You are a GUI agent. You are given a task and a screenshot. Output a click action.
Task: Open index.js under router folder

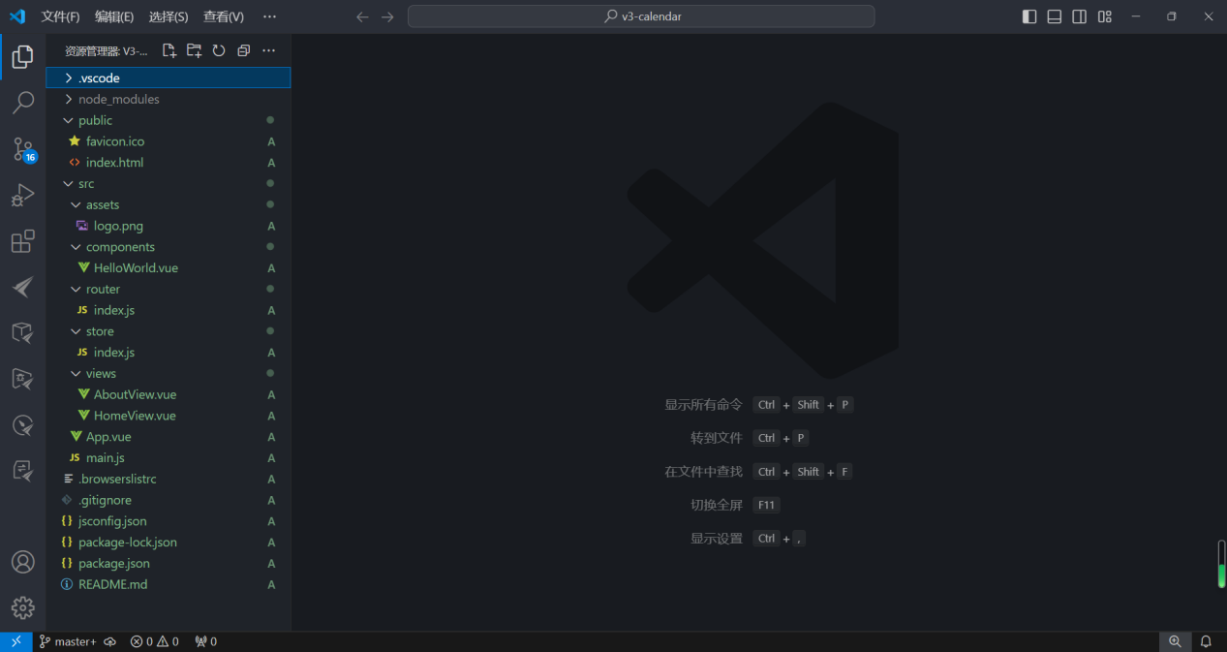click(169, 310)
